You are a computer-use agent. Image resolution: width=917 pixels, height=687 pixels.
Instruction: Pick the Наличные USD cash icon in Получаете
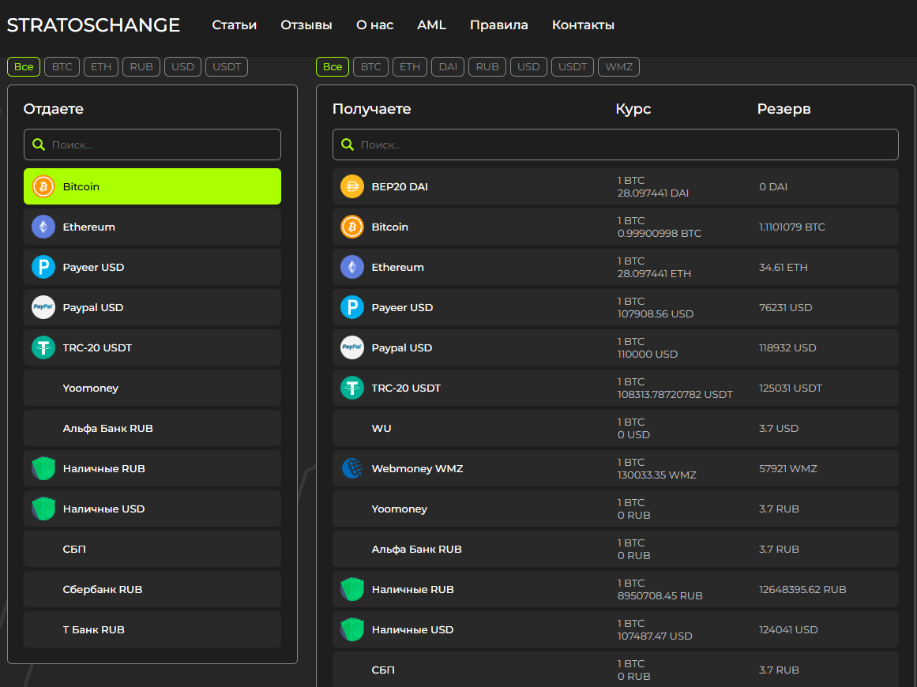pyautogui.click(x=352, y=629)
